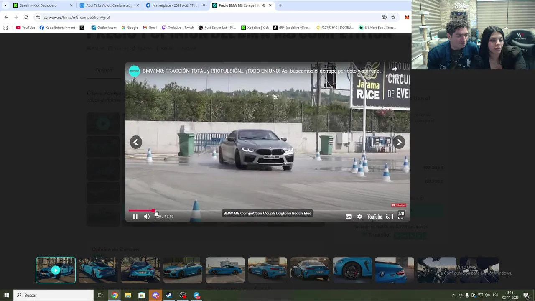535x301 pixels.
Task: Open the MetaMask fox extension
Action: (x=407, y=17)
